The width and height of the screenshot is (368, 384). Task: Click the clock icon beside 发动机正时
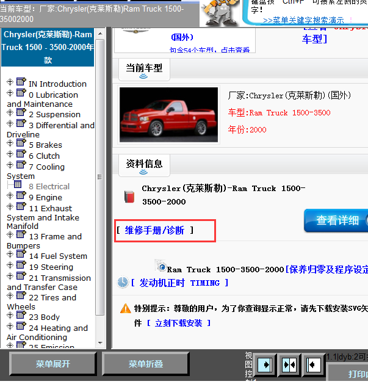(x=123, y=283)
